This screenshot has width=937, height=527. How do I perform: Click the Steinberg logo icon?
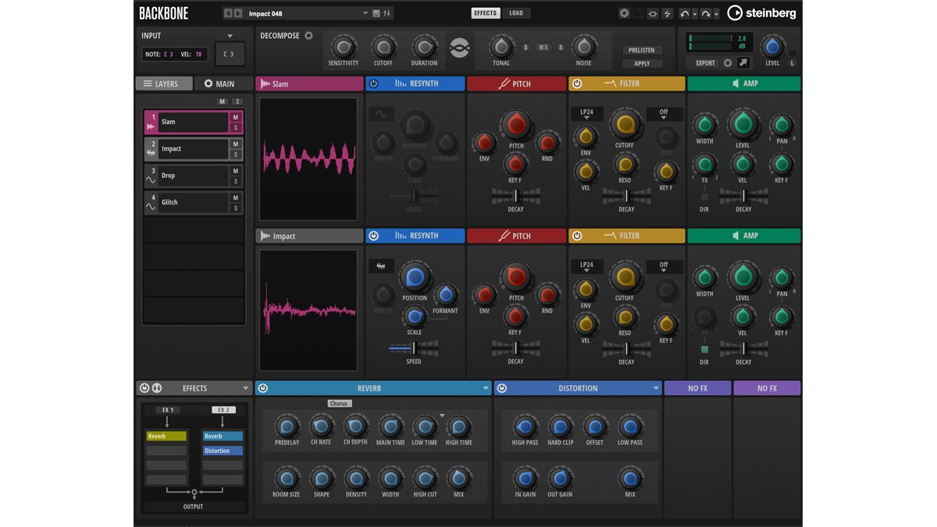(x=734, y=12)
